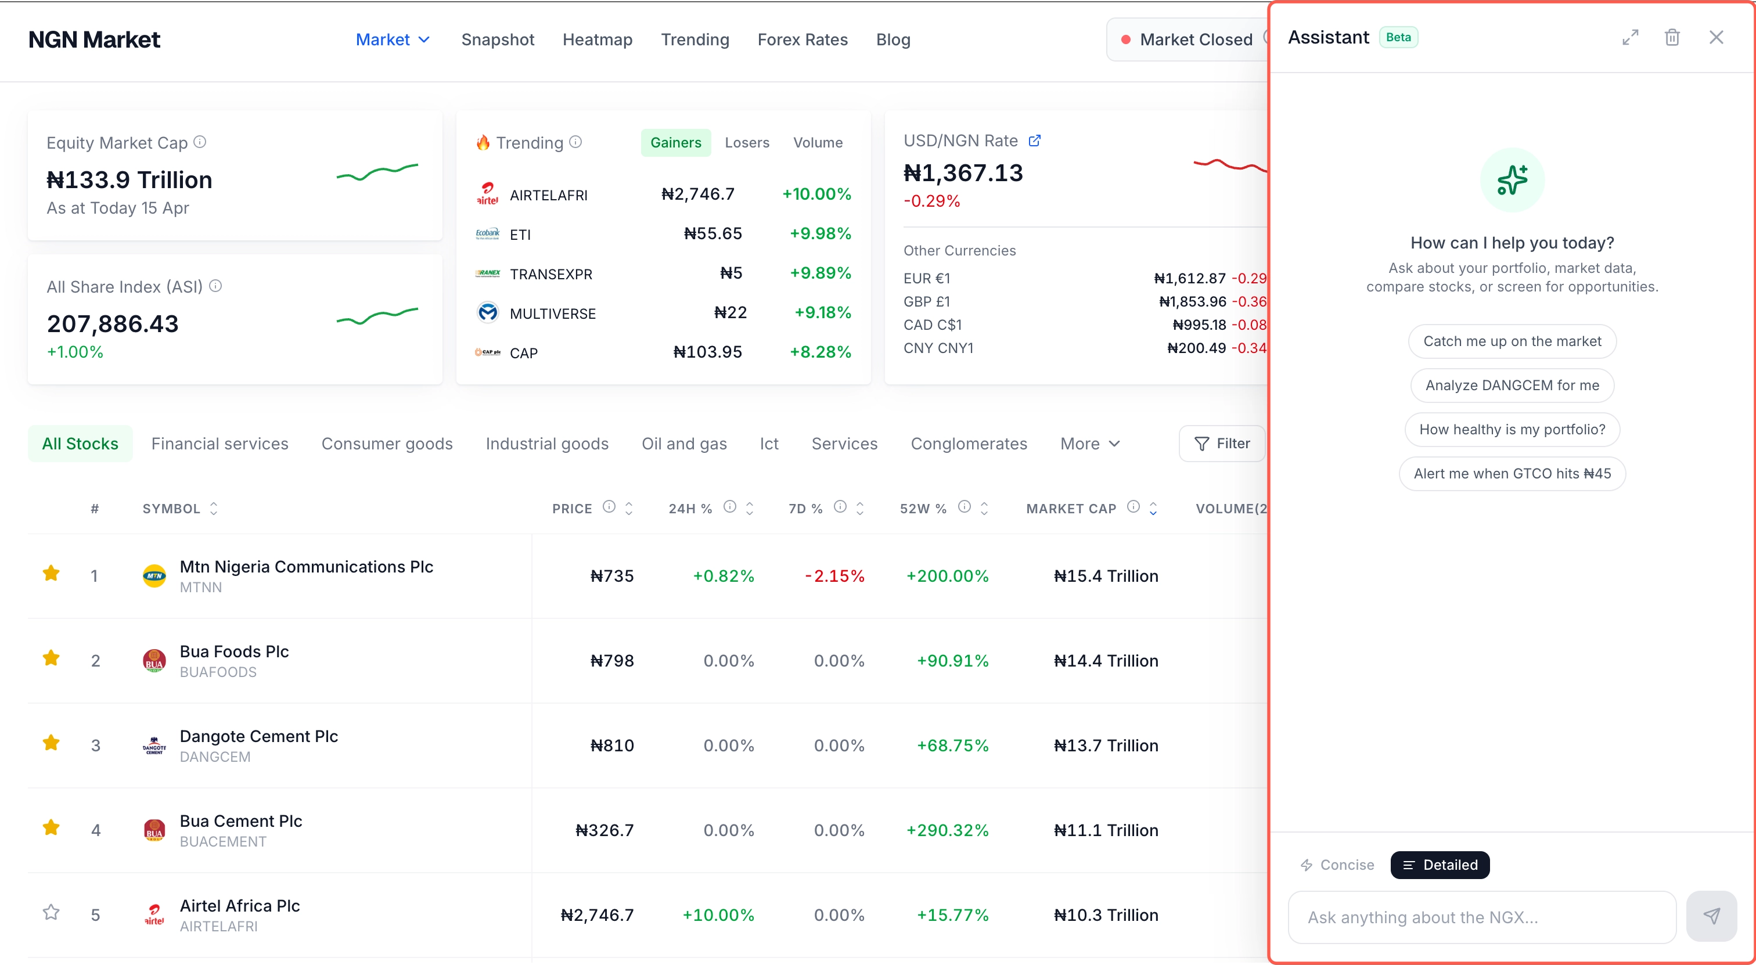The image size is (1756, 965).
Task: Open the Heatmap page
Action: (597, 39)
